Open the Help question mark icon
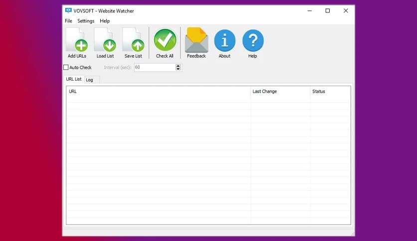 [x=253, y=43]
